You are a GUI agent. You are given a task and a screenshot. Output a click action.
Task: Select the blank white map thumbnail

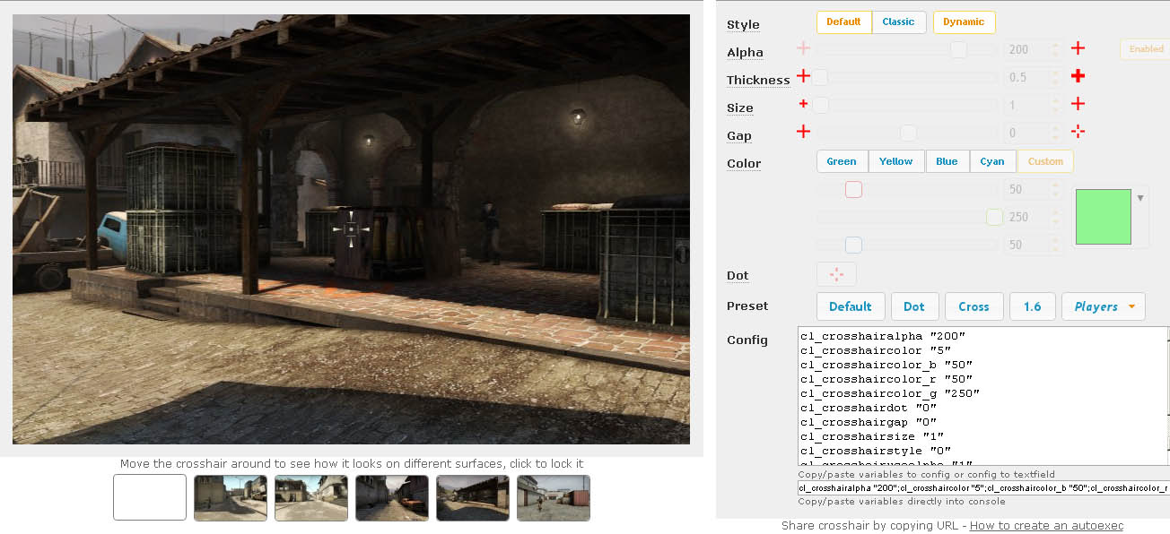click(150, 497)
